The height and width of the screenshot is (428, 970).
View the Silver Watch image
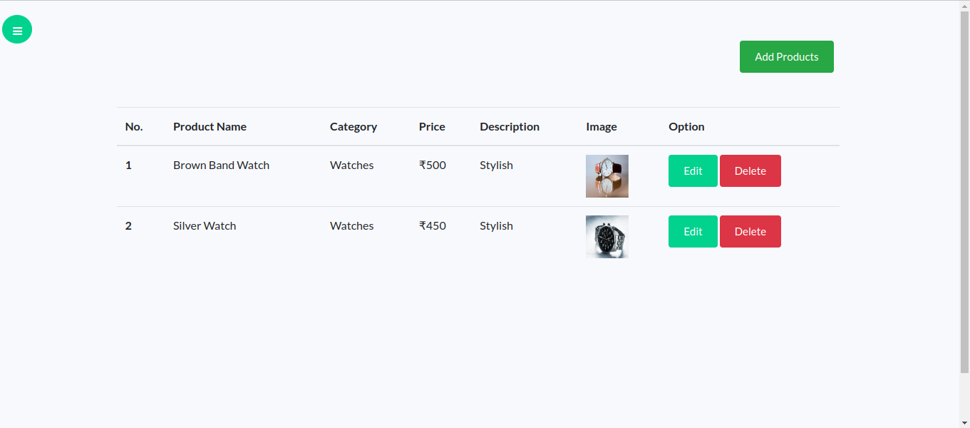pyautogui.click(x=607, y=236)
